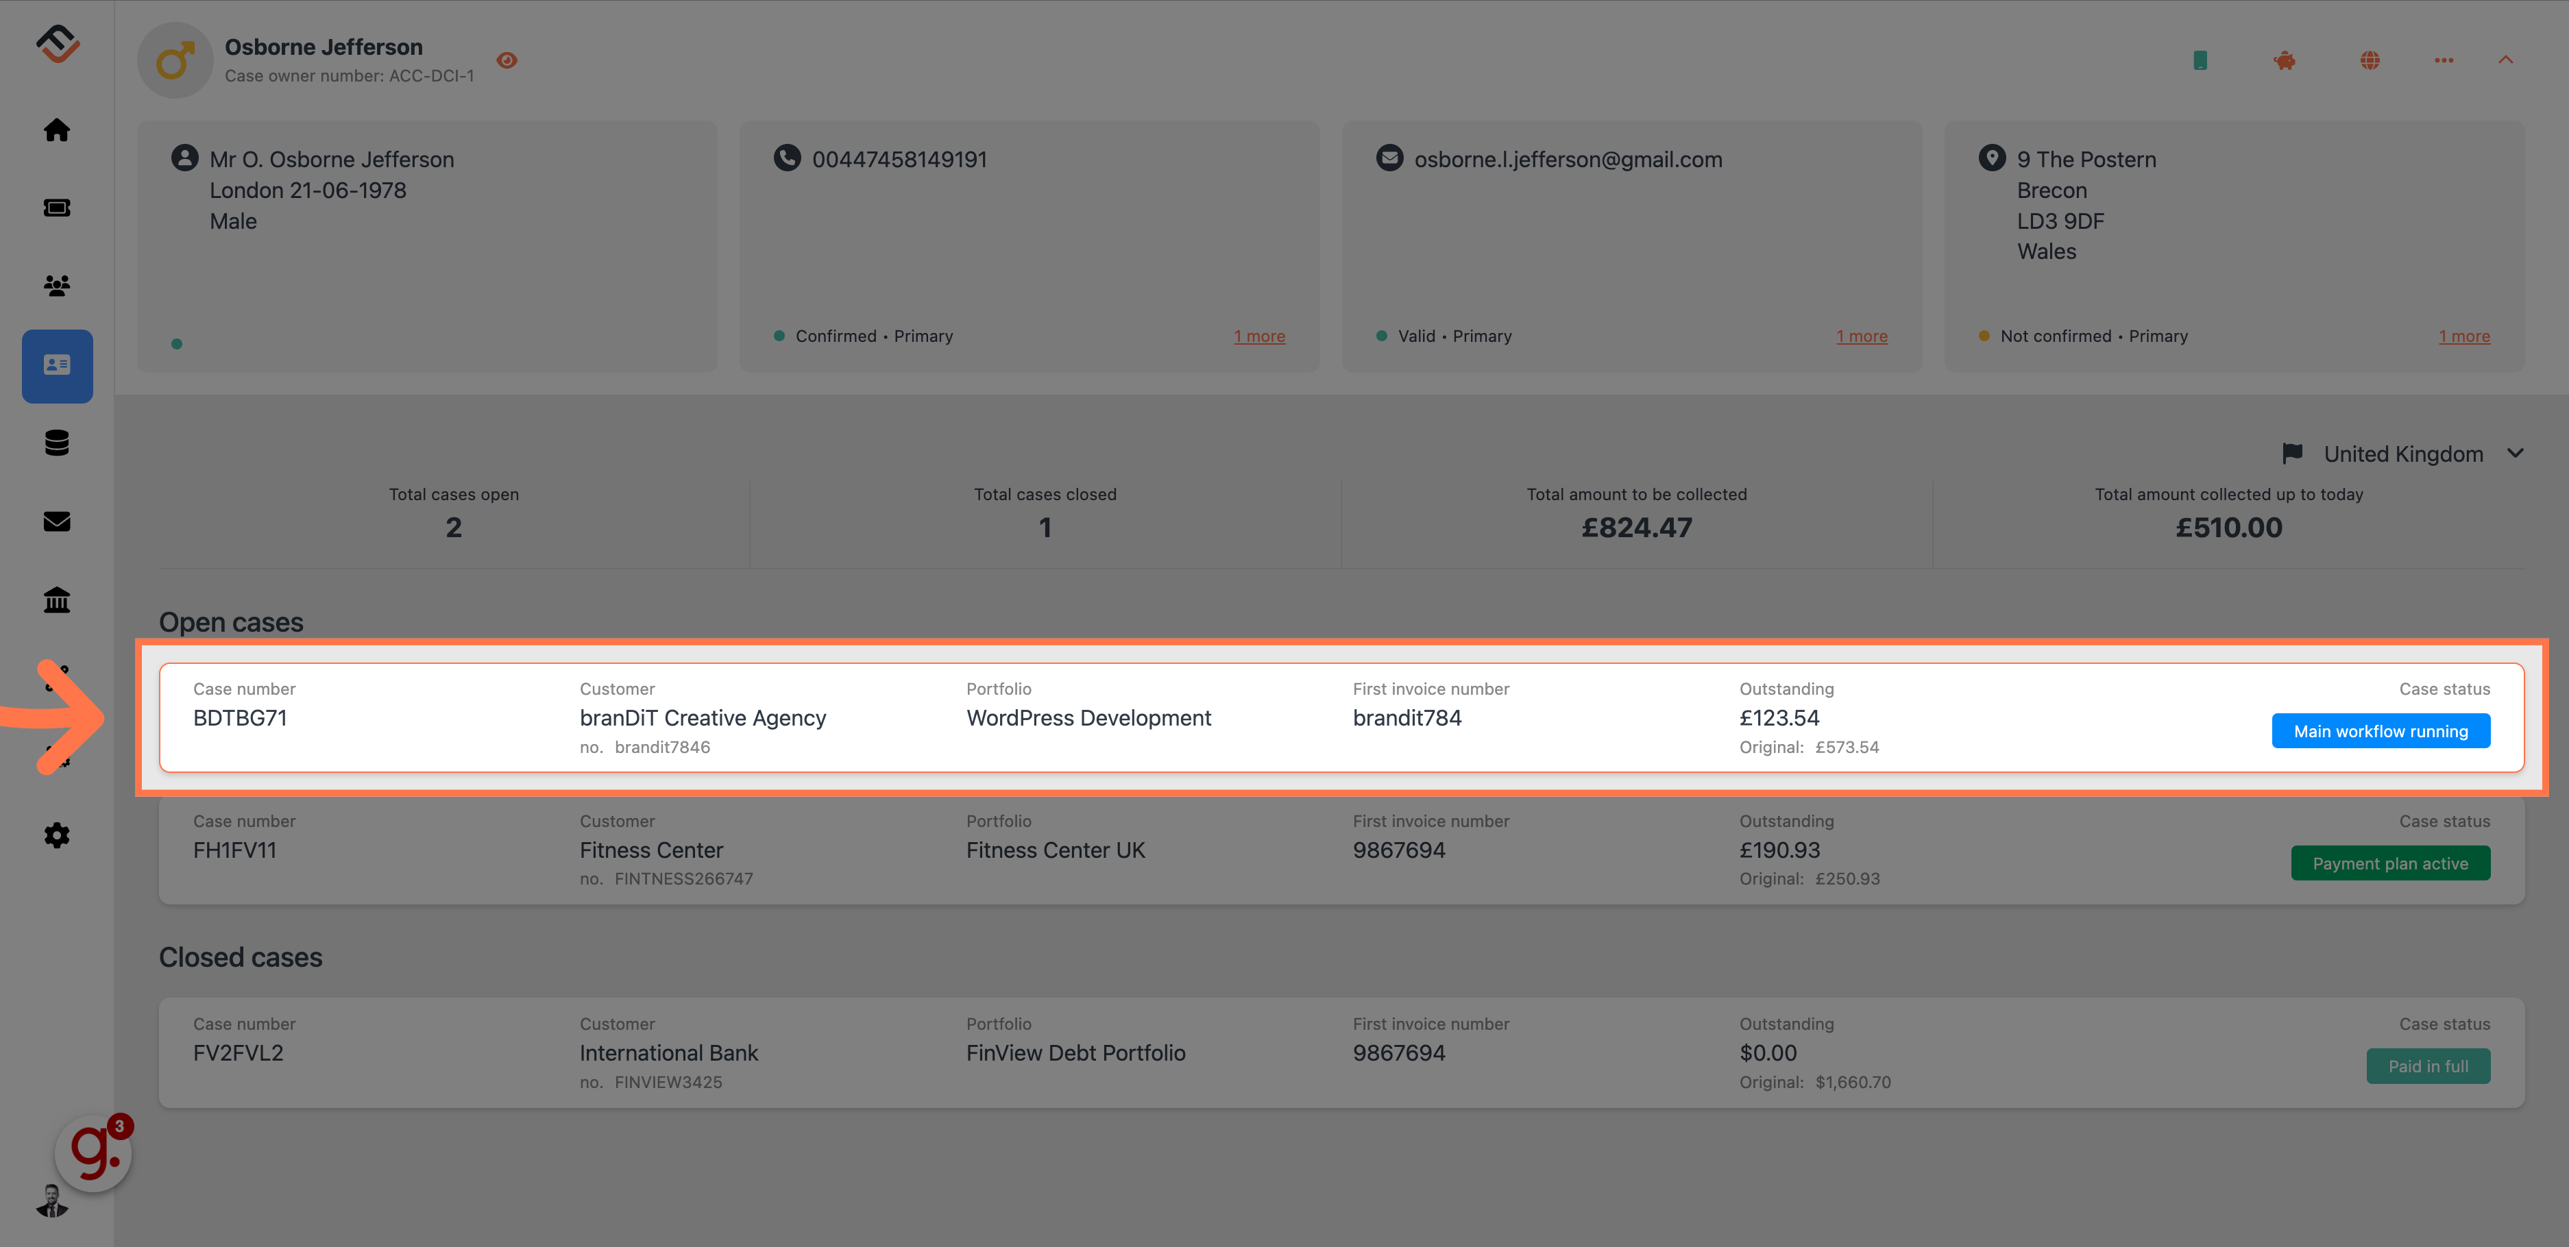Collapse the case owner header with chevron
2569x1247 pixels.
point(2505,60)
